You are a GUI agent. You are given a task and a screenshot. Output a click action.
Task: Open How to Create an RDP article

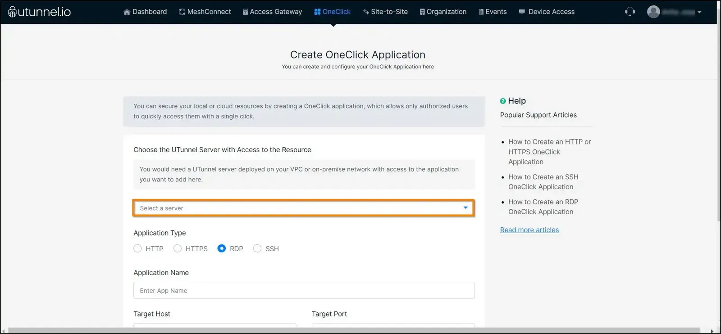[543, 207]
